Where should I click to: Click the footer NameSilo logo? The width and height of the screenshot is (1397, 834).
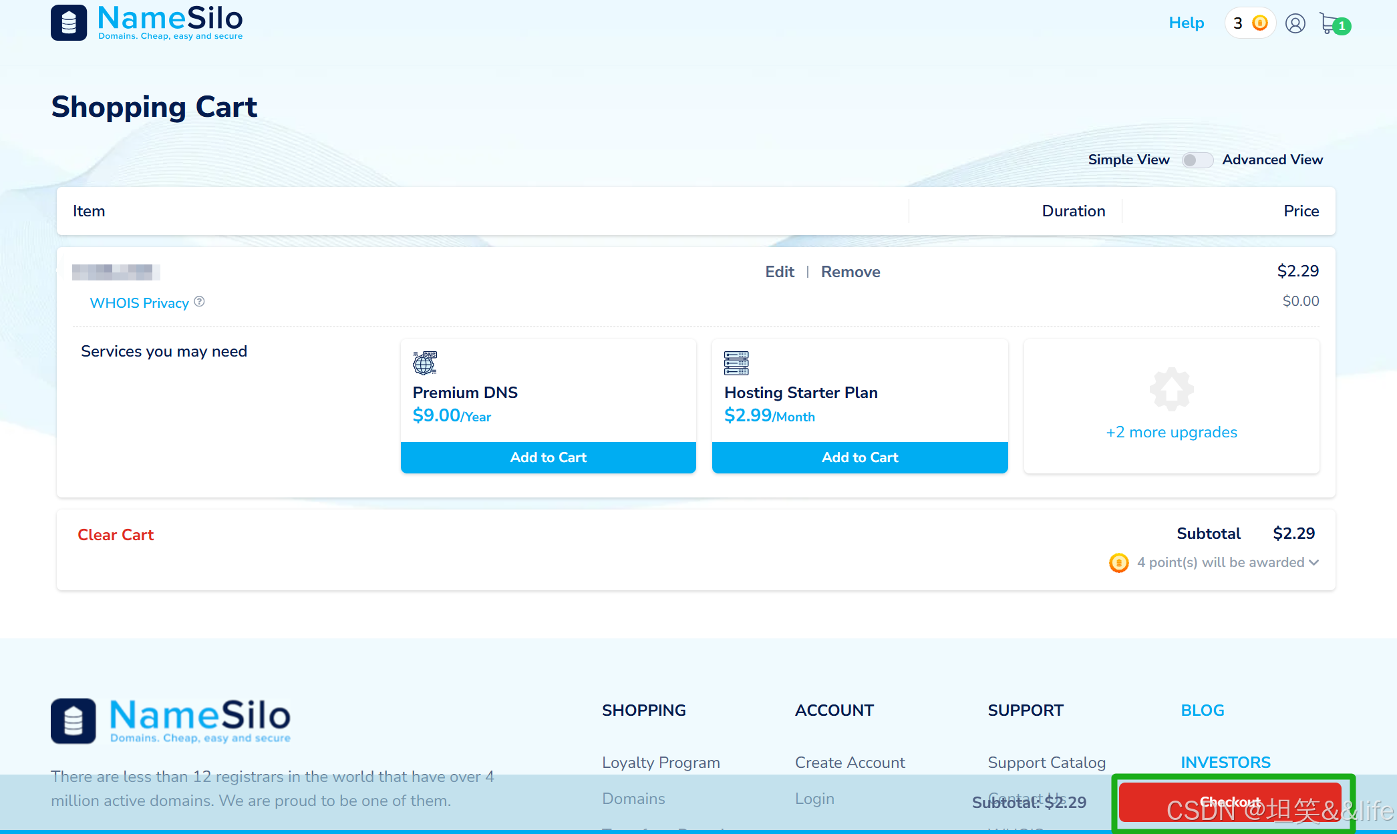(x=171, y=721)
